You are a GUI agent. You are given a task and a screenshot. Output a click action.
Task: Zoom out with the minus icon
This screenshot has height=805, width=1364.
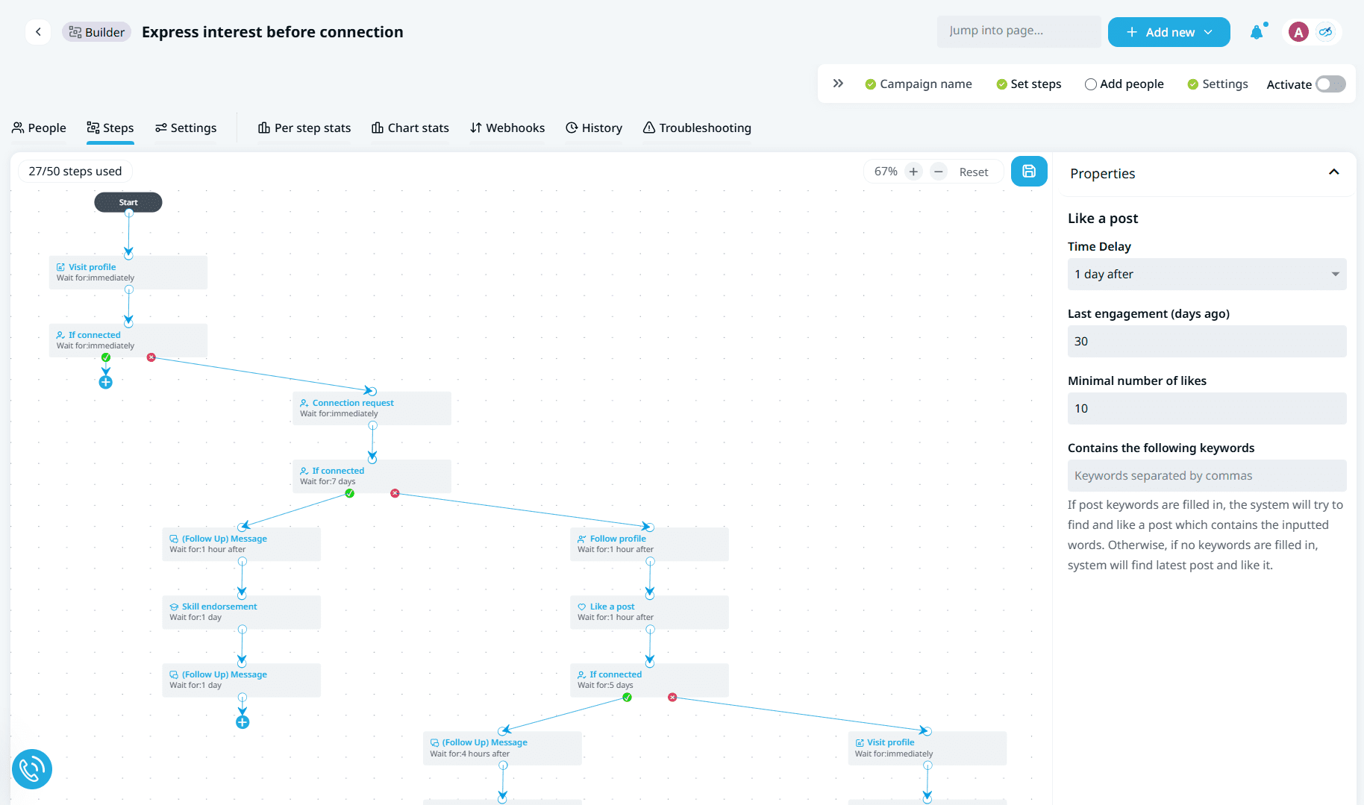click(x=939, y=172)
